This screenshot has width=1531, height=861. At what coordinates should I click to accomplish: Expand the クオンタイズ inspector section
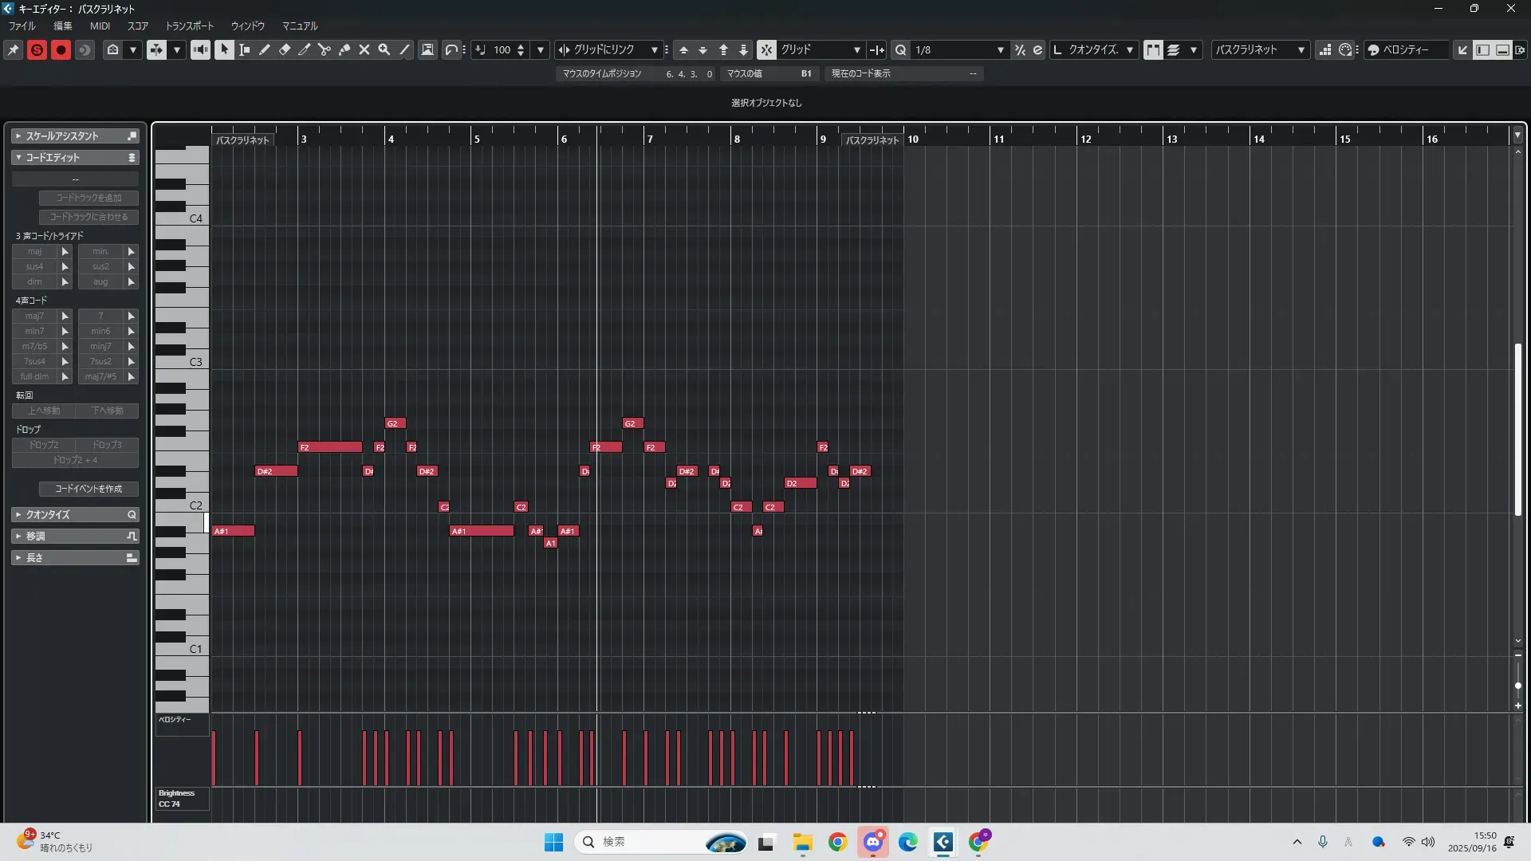pos(18,515)
